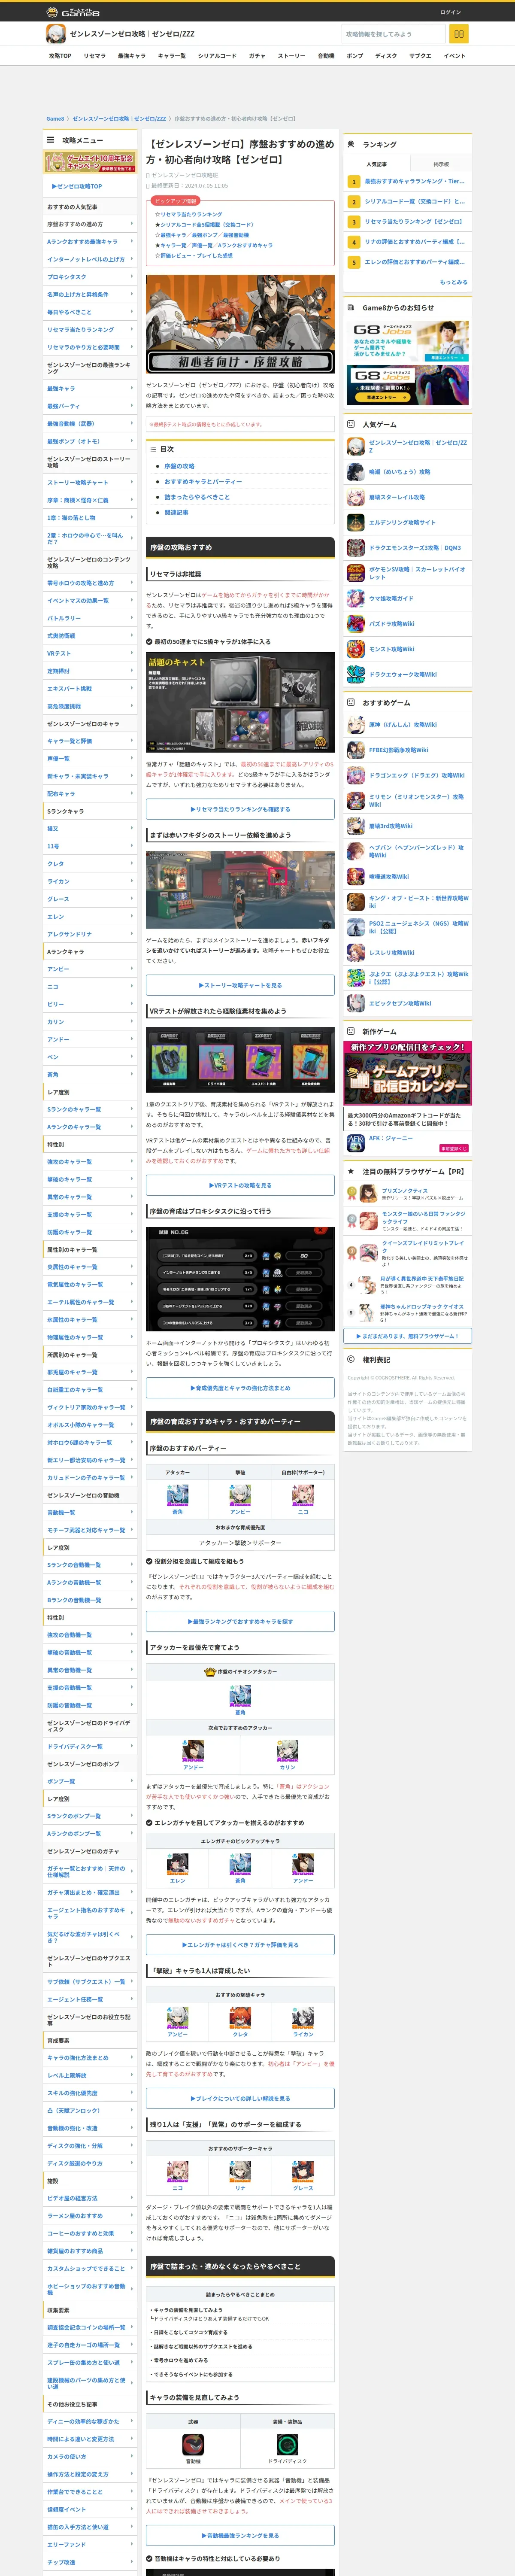Expand 序盤おすすめの進め方 sidebar item
Image resolution: width=515 pixels, height=2576 pixels.
pos(90,224)
